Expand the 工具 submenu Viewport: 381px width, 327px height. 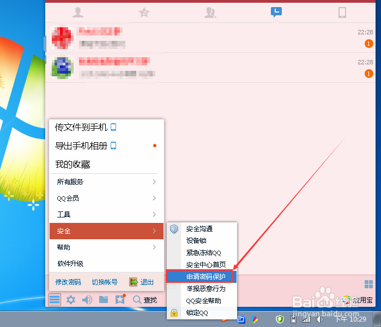pyautogui.click(x=106, y=215)
